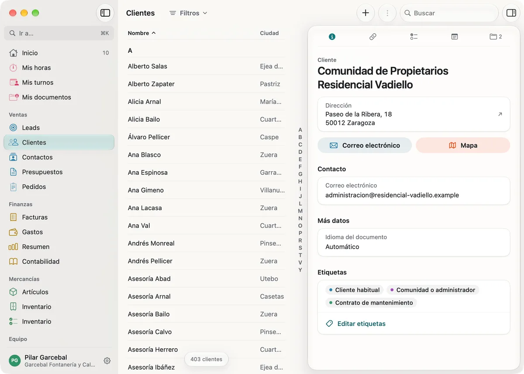This screenshot has height=374, width=524.
Task: Click the Facturas icon
Action: click(14, 217)
